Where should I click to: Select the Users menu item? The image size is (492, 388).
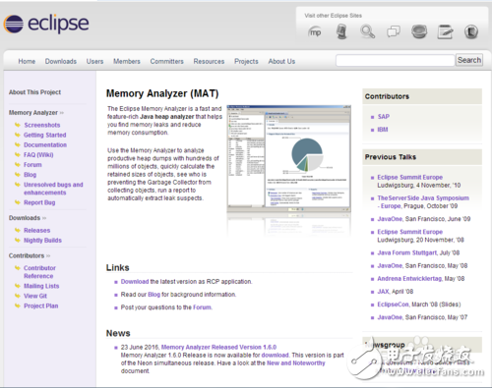tap(94, 61)
